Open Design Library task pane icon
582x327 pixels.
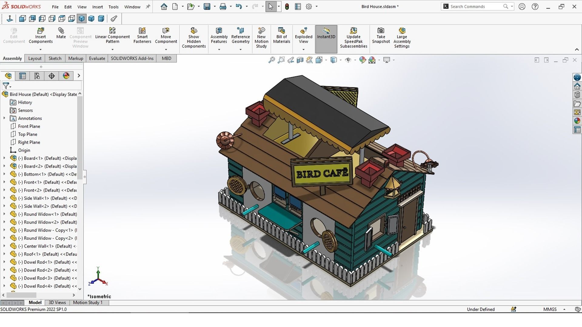pyautogui.click(x=577, y=95)
